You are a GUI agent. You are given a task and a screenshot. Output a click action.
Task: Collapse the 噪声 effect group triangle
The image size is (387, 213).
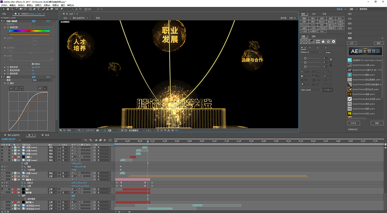tap(19, 196)
